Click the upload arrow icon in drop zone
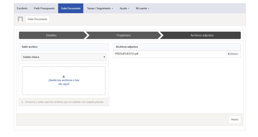Image resolution: width=258 pixels, height=137 pixels. click(x=64, y=76)
